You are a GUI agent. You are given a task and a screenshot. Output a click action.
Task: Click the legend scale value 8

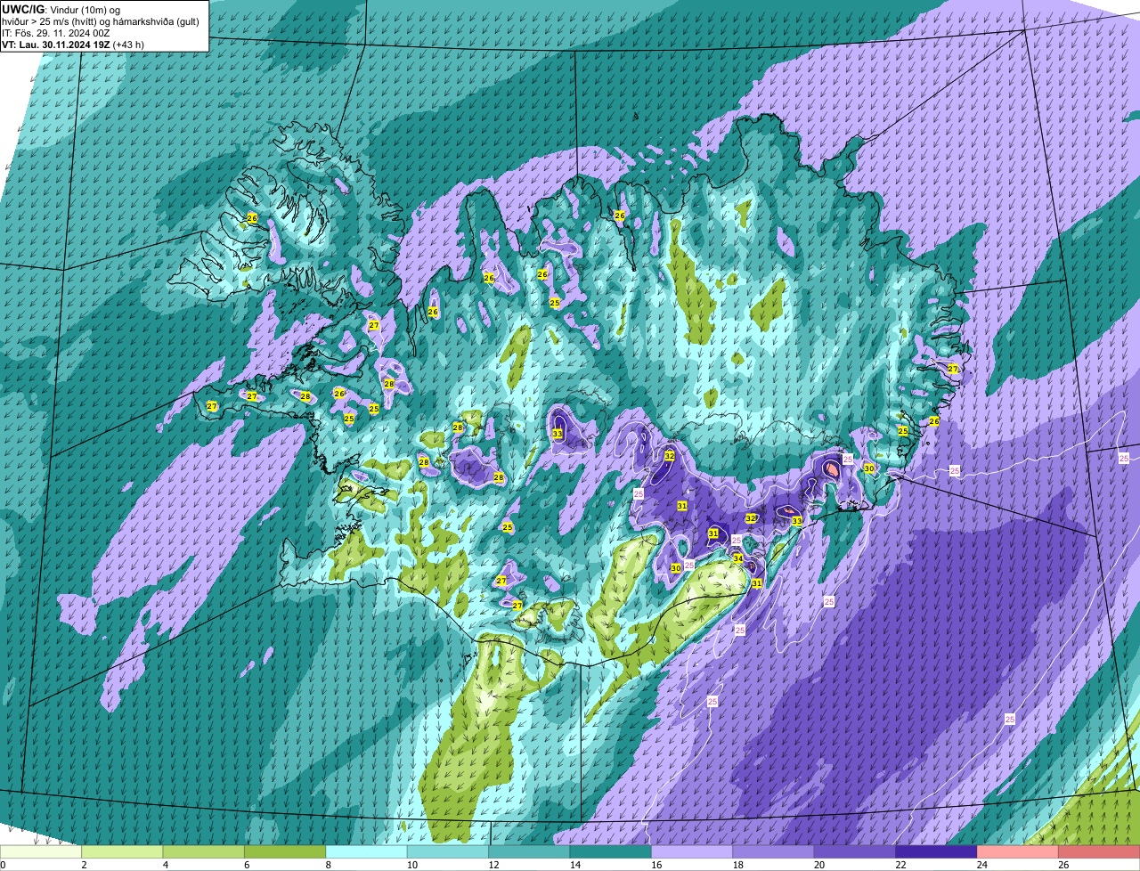click(329, 865)
